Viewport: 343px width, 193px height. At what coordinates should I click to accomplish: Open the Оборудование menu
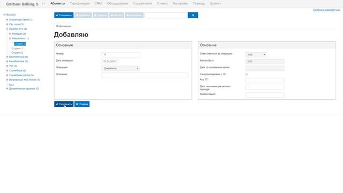[x=117, y=4]
